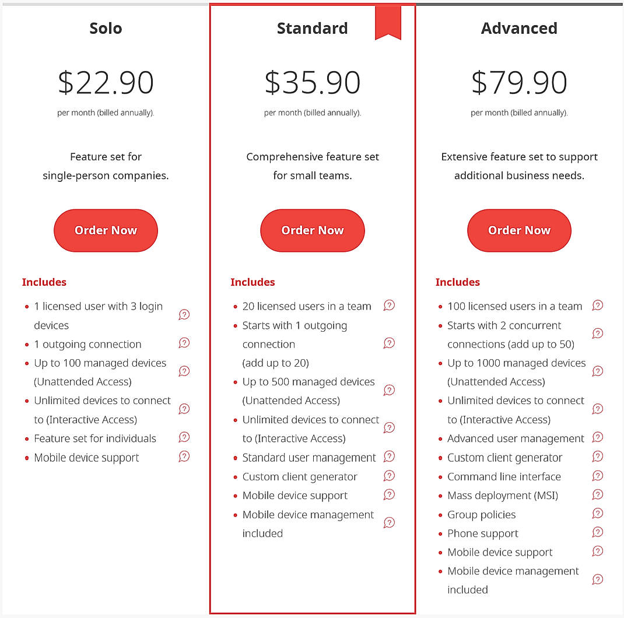Screen dimensions: 624x618
Task: Show tooltip for Advanced's Phone support feature
Action: coord(597,532)
